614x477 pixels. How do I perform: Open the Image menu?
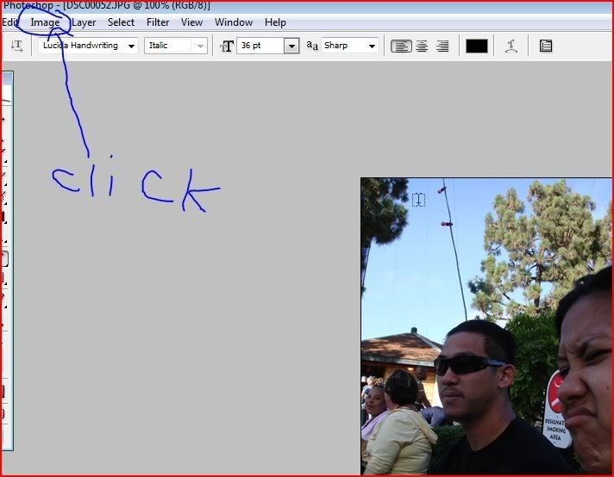click(x=45, y=22)
